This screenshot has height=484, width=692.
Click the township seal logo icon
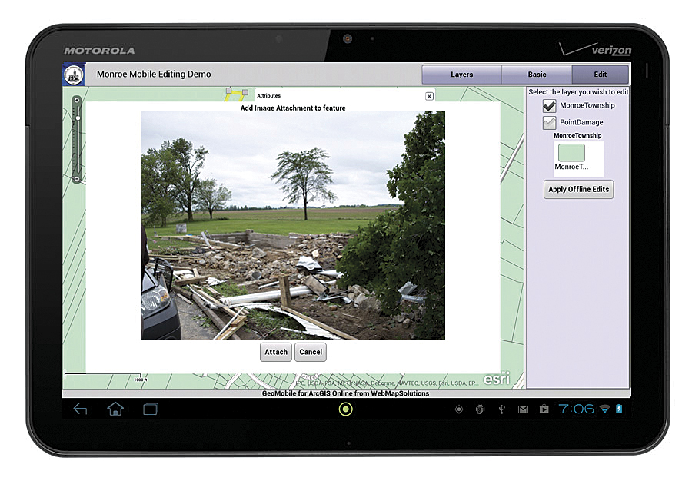pos(74,74)
